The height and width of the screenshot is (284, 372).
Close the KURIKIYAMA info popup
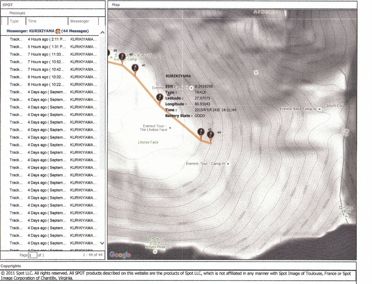coord(256,73)
